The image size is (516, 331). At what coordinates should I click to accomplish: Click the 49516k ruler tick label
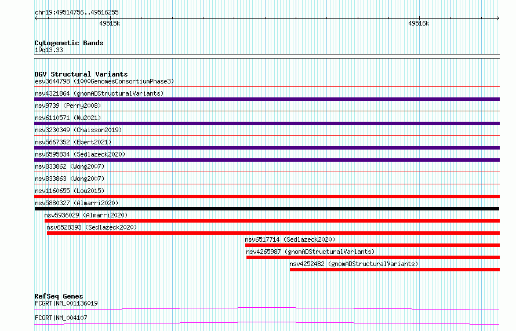coord(419,23)
